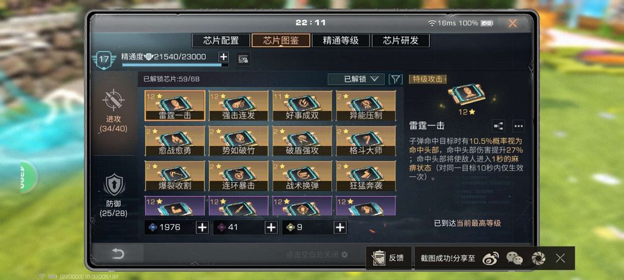Select the 防御 defense shield category
This screenshot has width=624, height=280.
[114, 185]
